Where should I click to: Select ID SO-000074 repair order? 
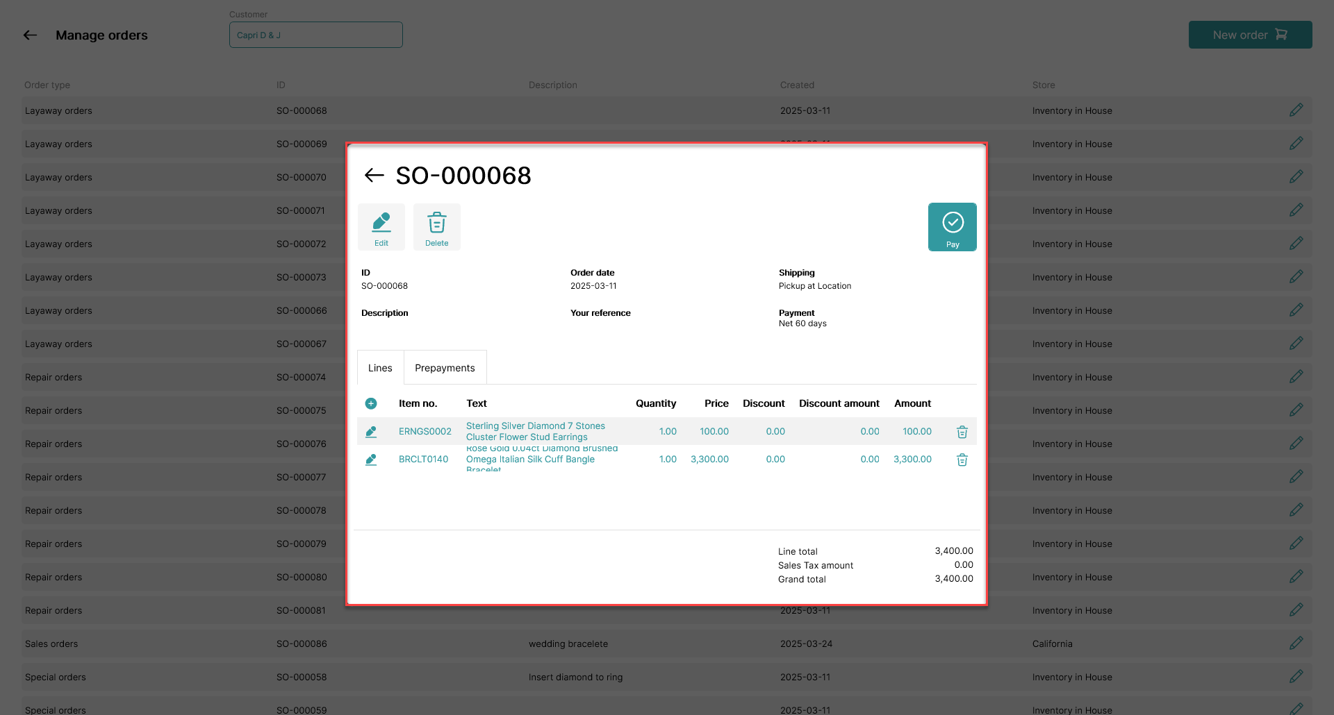point(301,378)
